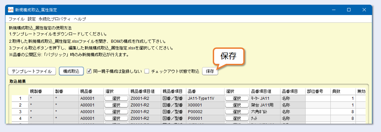Screen dimensions: 381x132
Task: Open the 永続化プロパティ menu
Action: (x=55, y=19)
